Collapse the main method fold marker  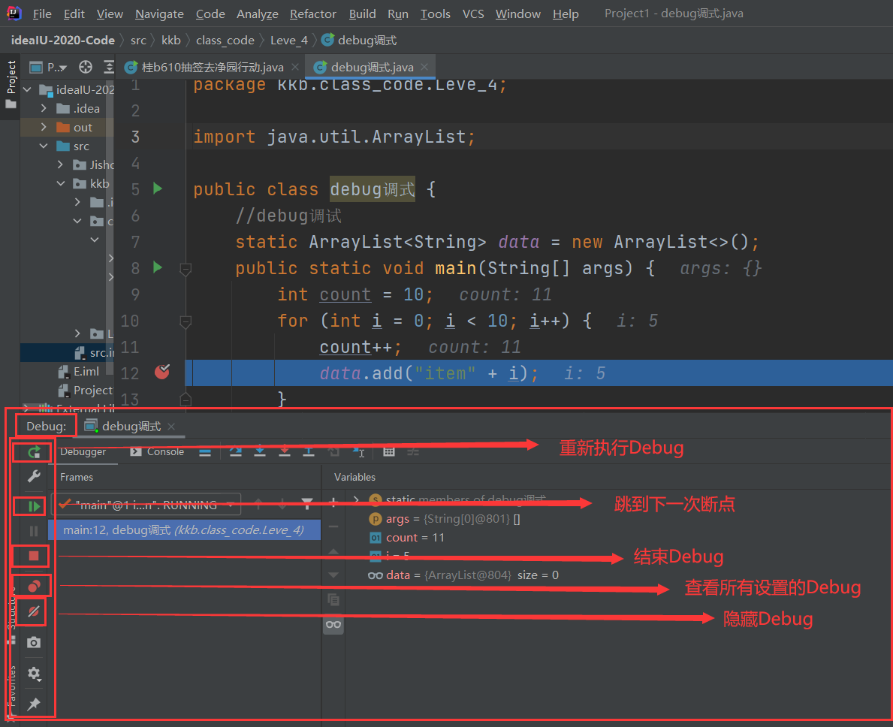coord(186,269)
